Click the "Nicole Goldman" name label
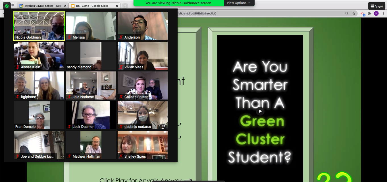 [x=28, y=37]
